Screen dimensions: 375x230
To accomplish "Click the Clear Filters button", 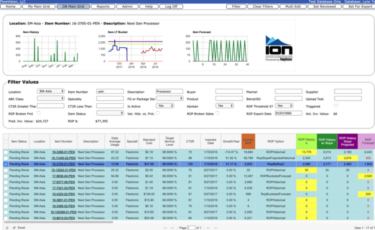I will coord(263,7).
